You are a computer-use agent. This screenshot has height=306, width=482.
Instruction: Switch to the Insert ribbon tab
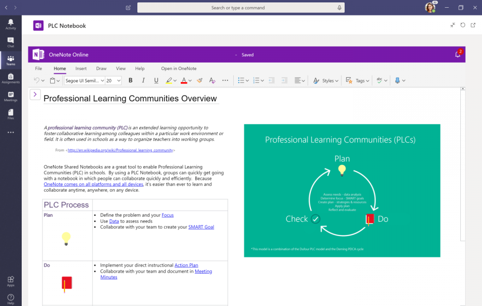(80, 68)
